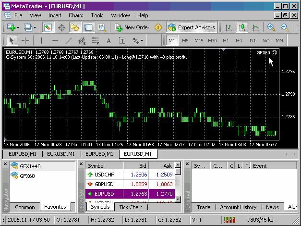This screenshot has width=301, height=226.
Task: Open the File menu
Action: (x=18, y=15)
